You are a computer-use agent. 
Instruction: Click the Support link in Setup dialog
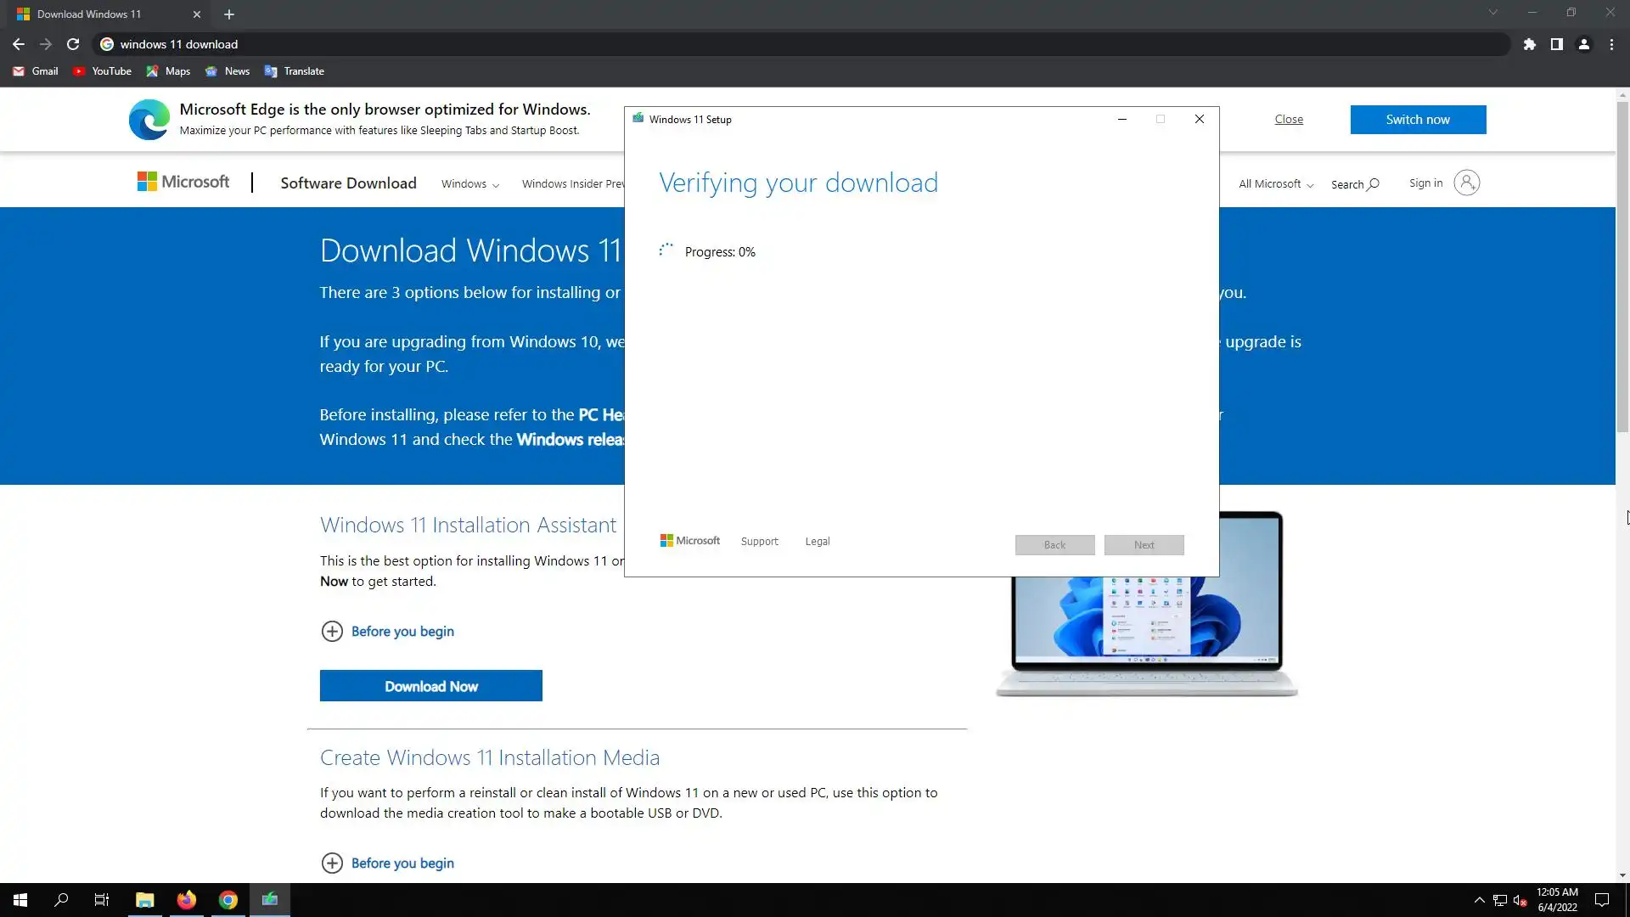(x=759, y=542)
